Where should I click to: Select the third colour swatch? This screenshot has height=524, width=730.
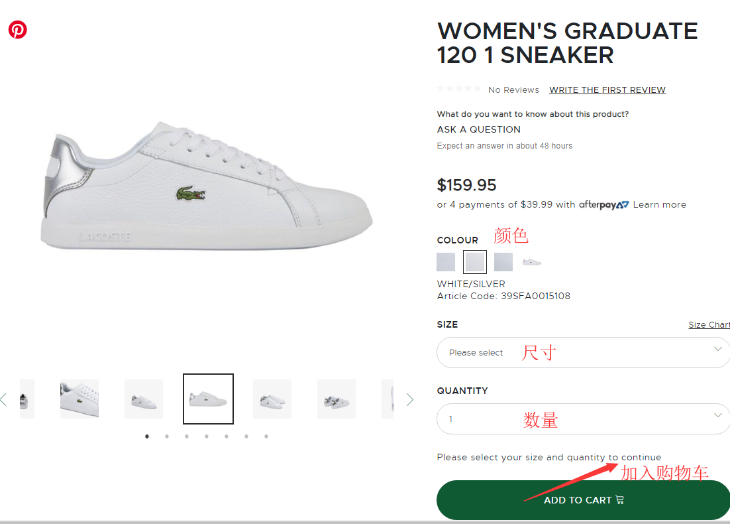point(503,262)
